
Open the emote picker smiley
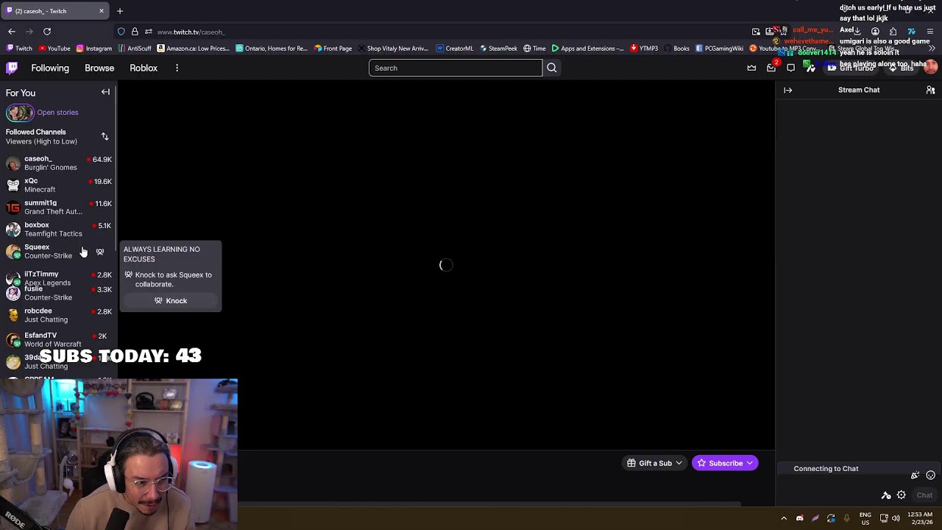pyautogui.click(x=930, y=476)
